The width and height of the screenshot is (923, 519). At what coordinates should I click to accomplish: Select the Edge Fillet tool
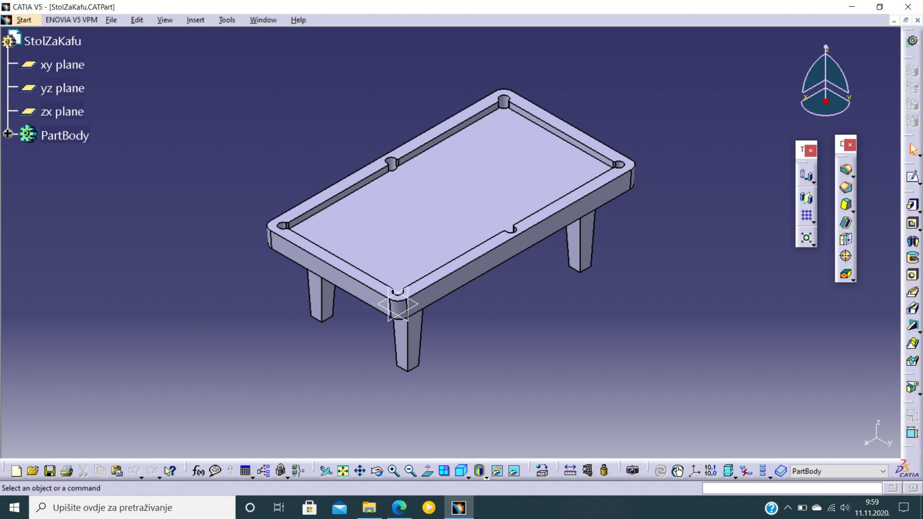pyautogui.click(x=845, y=169)
